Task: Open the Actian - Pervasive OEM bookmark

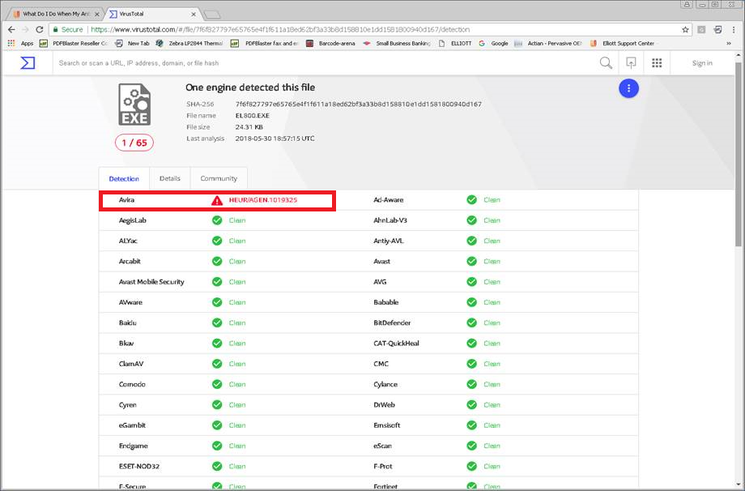Action: coord(548,43)
